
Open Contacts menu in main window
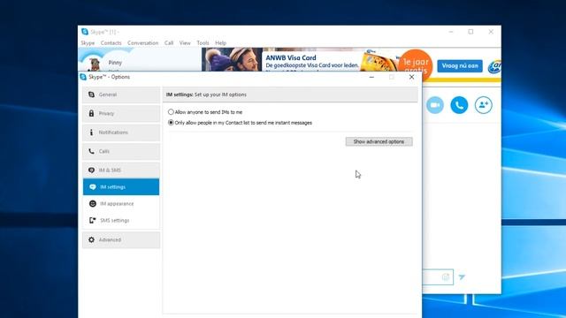pyautogui.click(x=111, y=43)
